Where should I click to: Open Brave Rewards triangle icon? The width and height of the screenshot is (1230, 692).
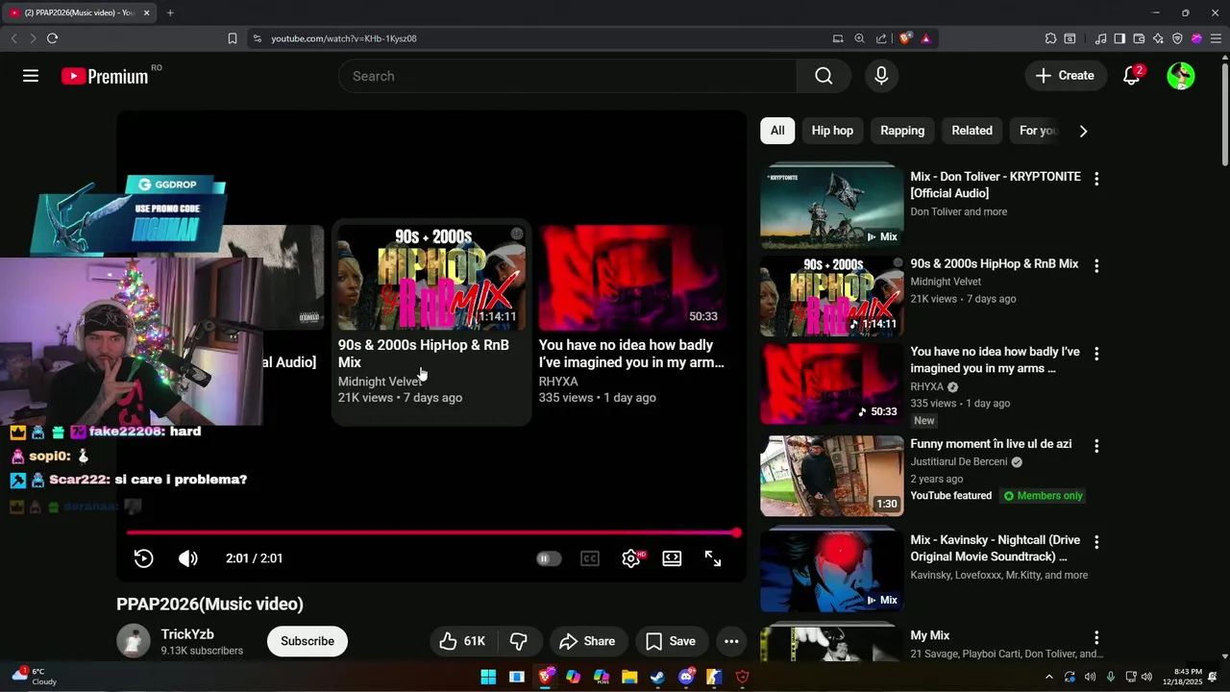click(x=926, y=38)
